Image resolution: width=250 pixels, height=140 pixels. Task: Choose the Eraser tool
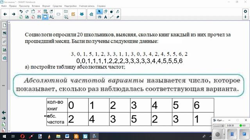[118, 17]
